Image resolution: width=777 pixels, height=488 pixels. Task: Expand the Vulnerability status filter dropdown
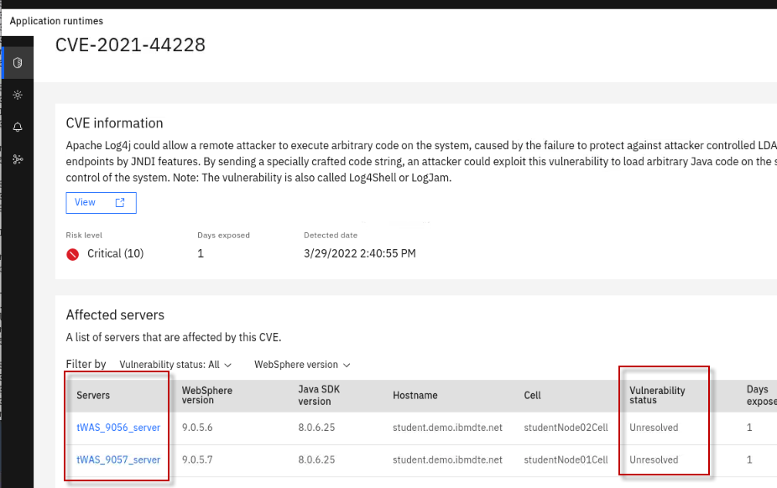click(175, 365)
